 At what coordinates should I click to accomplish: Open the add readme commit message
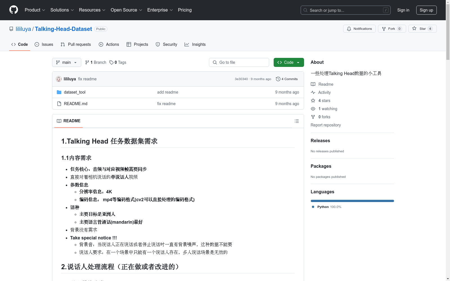point(168,92)
